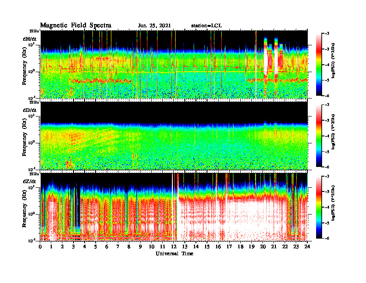Image resolution: width=366 pixels, height=283 pixels.
Task: Click the 32Hz label of dD/dt panel
Action: point(34,102)
